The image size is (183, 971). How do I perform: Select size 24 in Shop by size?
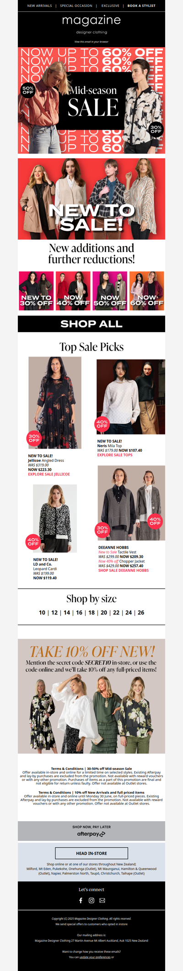click(x=129, y=613)
